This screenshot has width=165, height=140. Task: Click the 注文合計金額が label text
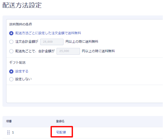(27, 41)
